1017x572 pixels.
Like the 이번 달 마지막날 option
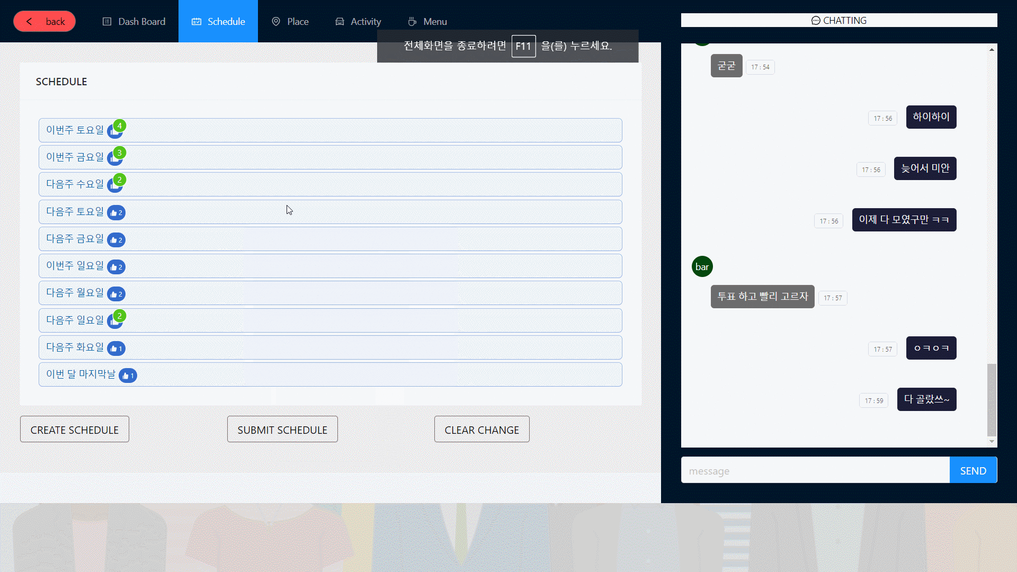[128, 376]
